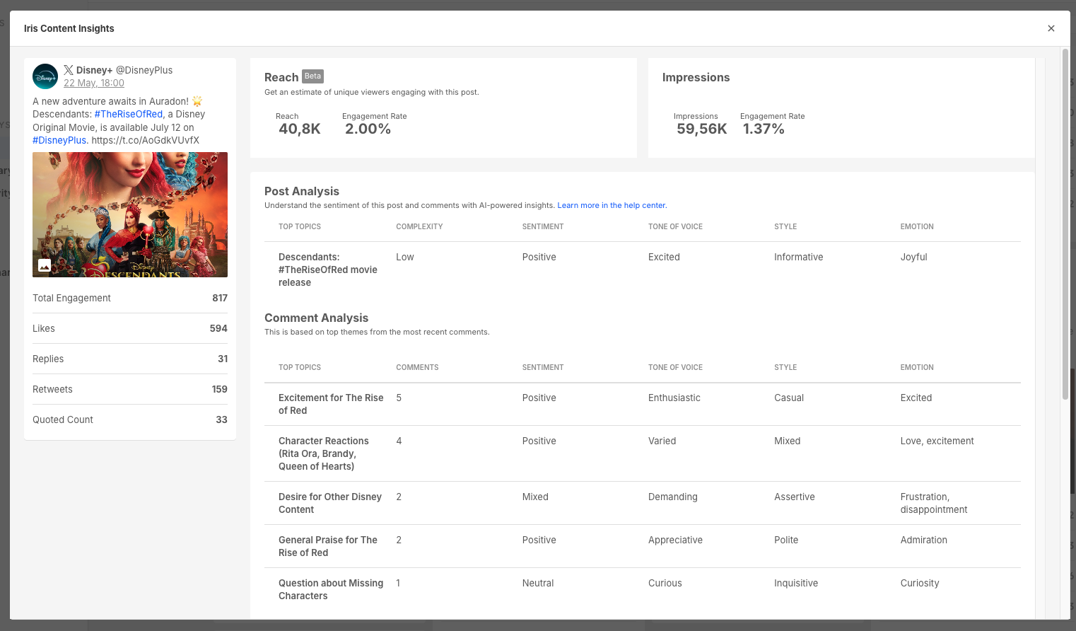Click the 'Inquisitive' style cell
Image resolution: width=1076 pixels, height=631 pixels.
[796, 583]
